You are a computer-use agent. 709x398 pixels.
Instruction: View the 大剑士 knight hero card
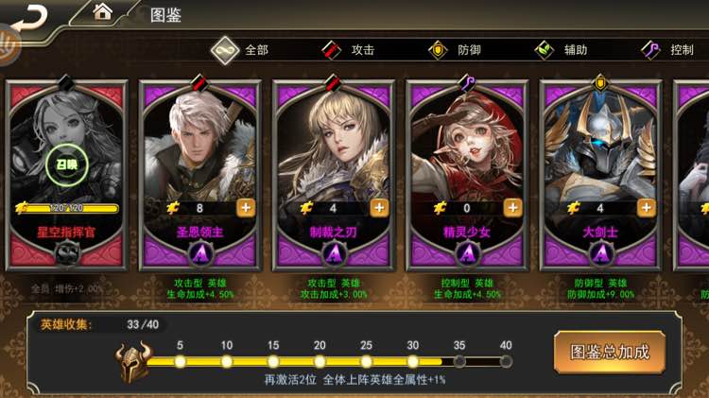(x=600, y=176)
